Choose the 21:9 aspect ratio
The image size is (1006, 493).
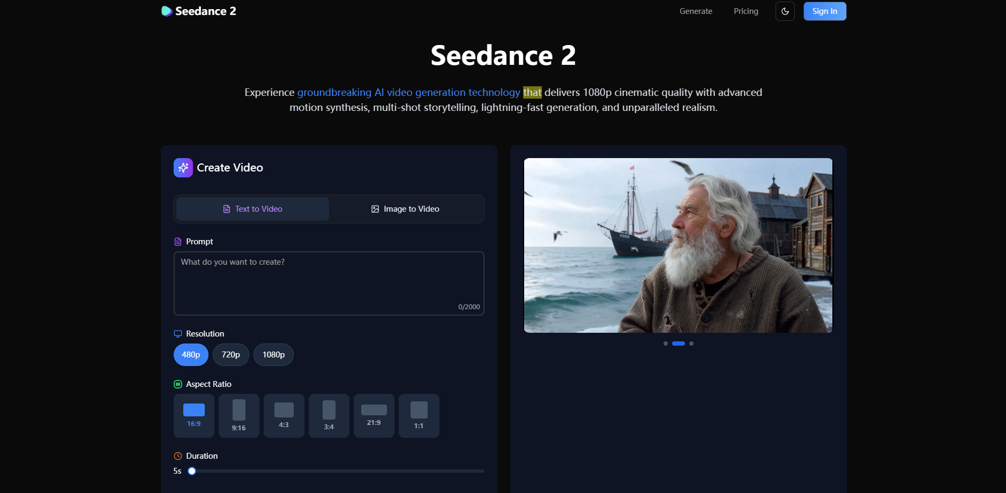[x=374, y=415]
